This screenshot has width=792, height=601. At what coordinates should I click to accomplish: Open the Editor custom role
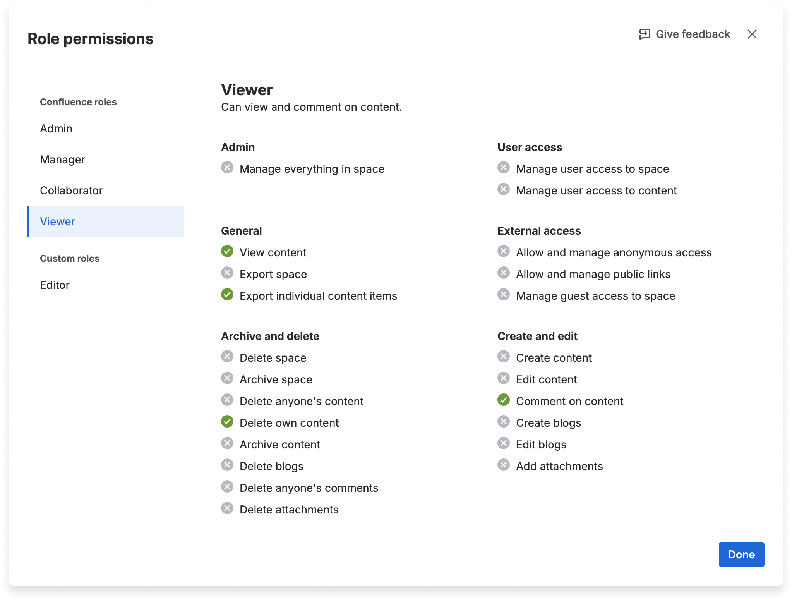pos(55,285)
